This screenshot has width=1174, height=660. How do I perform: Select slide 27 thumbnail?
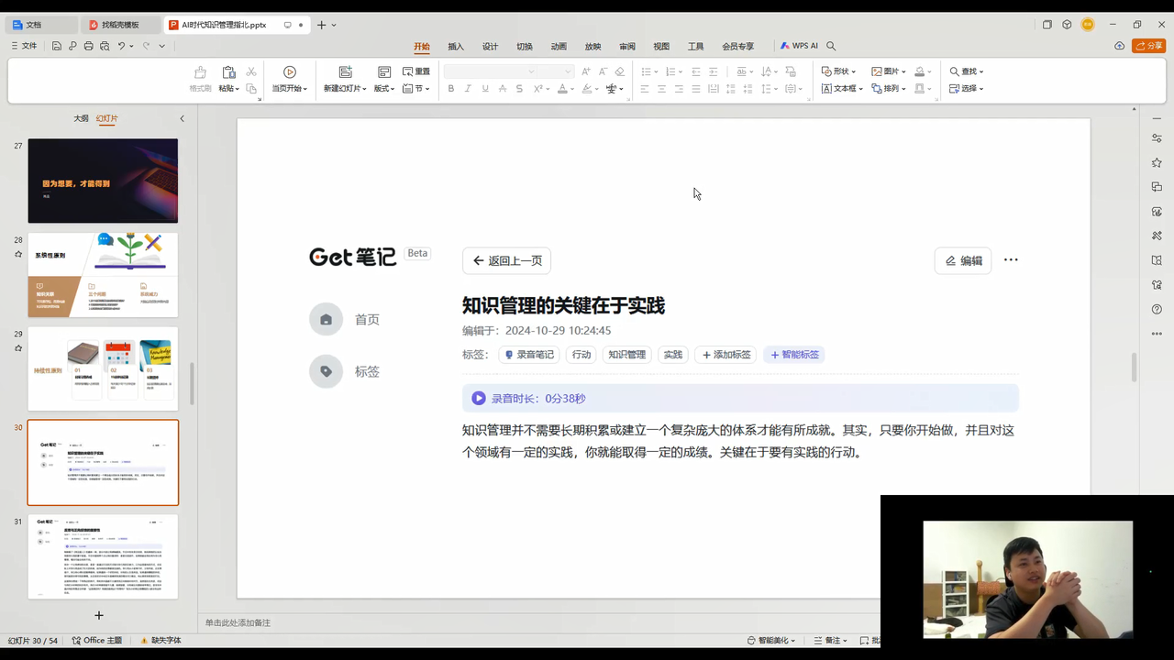(x=103, y=181)
